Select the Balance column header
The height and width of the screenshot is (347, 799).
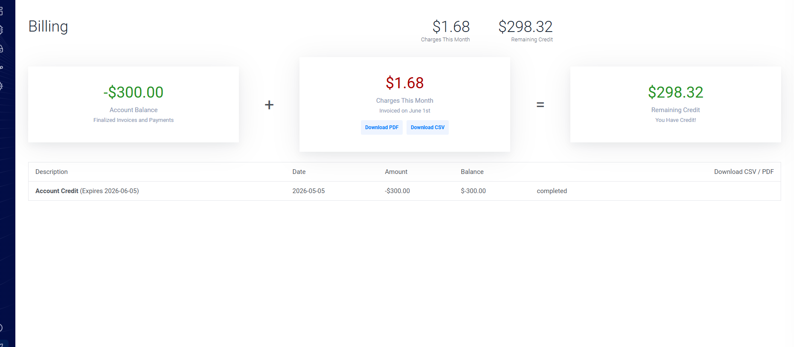click(x=472, y=172)
